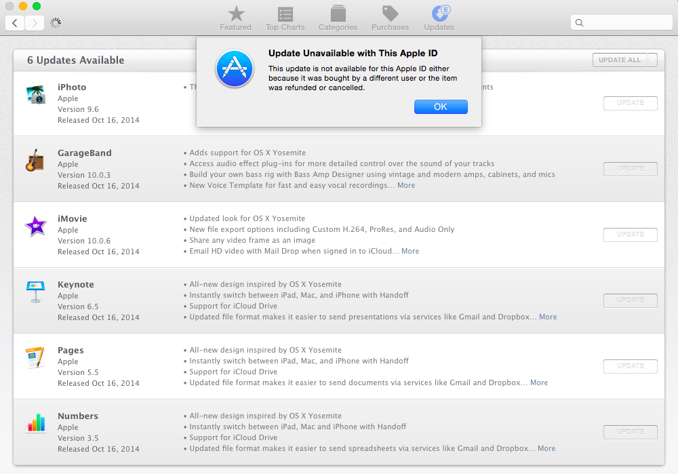The width and height of the screenshot is (678, 474).
Task: Click the '6 Updates Available' heading
Action: [76, 60]
